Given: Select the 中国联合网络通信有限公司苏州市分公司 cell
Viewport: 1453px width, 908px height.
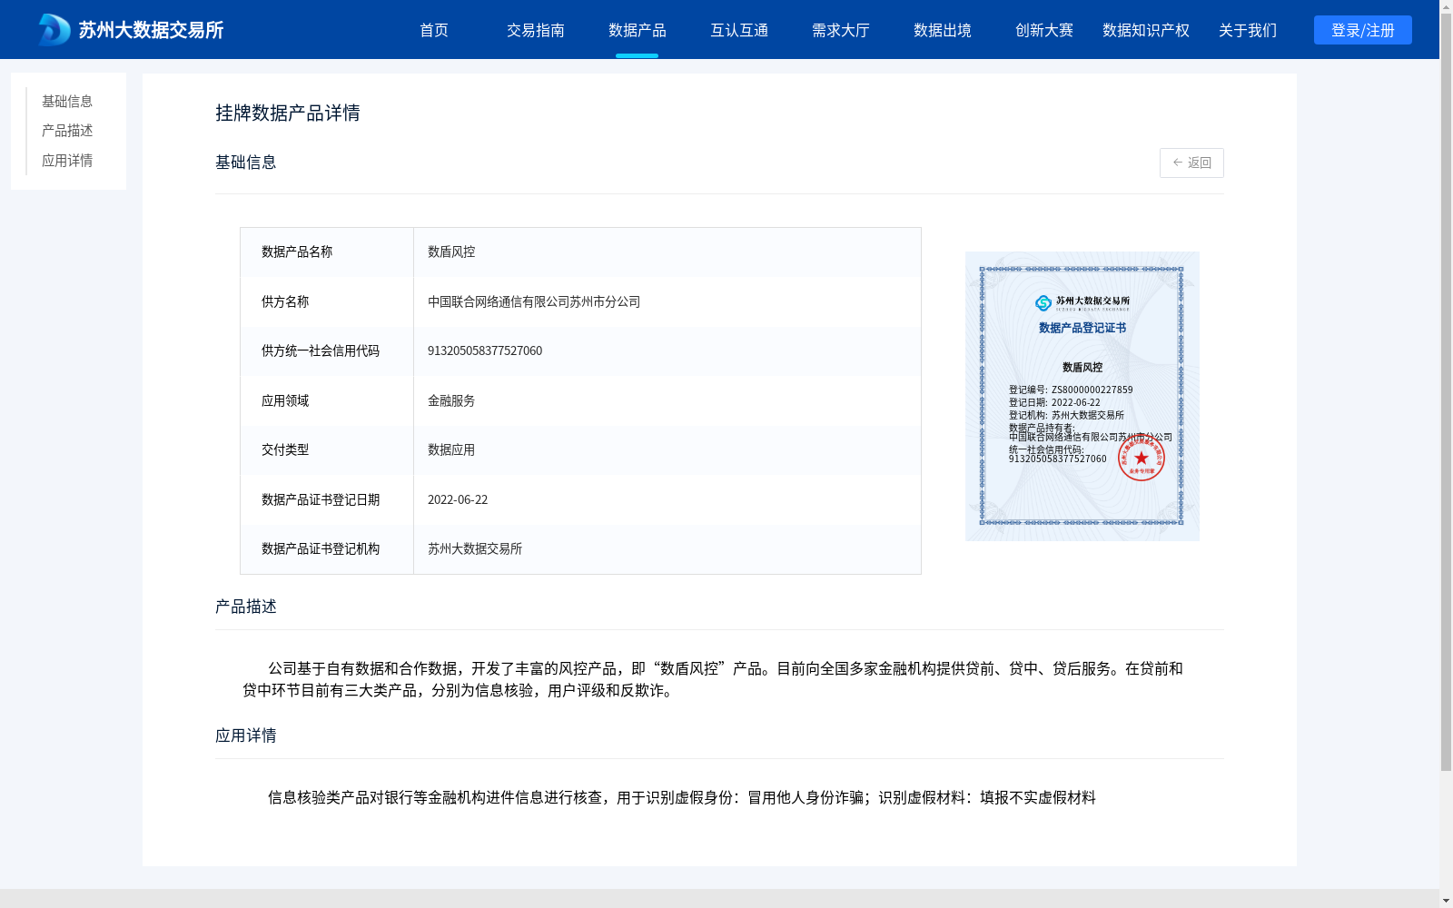Looking at the screenshot, I should pos(667,301).
